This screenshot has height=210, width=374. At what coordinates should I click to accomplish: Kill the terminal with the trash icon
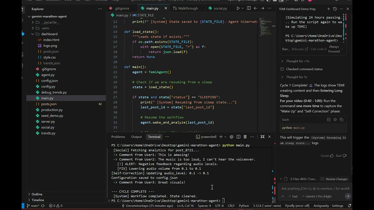245,137
